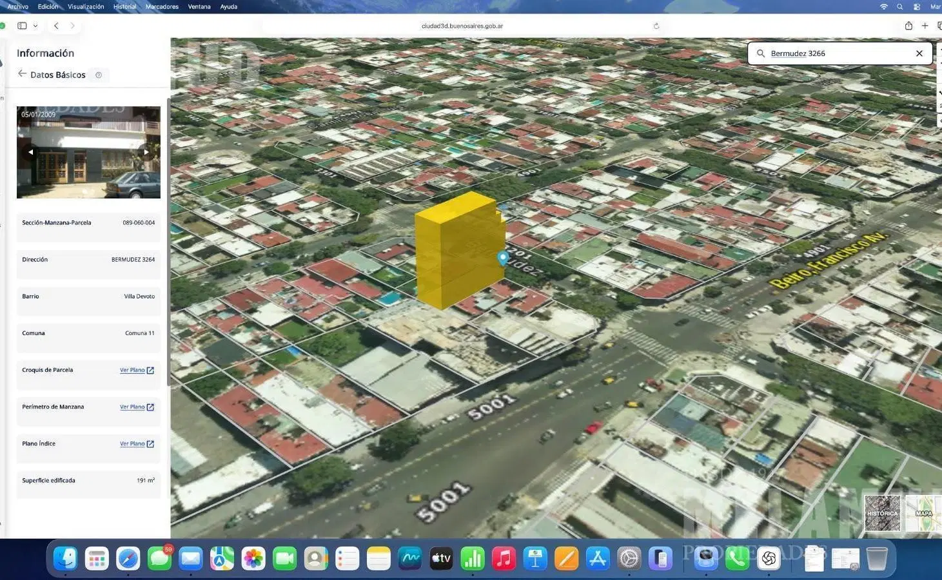The width and height of the screenshot is (942, 580).
Task: Expand the sidebar dropdown chevron in Safari toolbar
Action: pyautogui.click(x=35, y=26)
